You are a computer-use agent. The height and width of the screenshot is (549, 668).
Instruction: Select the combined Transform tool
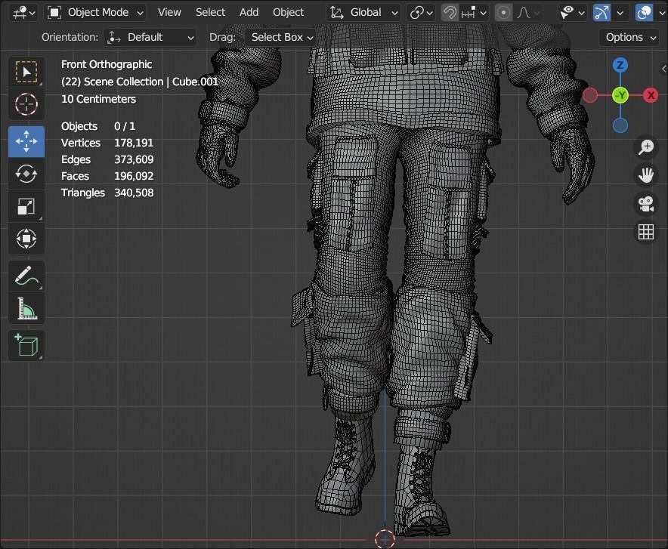click(x=26, y=239)
